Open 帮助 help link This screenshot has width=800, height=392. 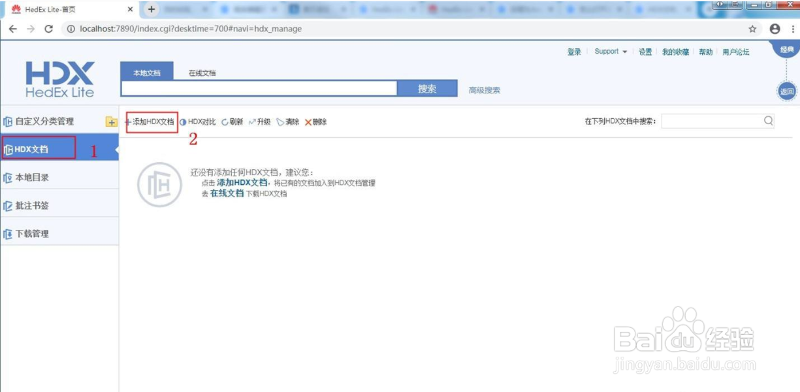pyautogui.click(x=706, y=52)
